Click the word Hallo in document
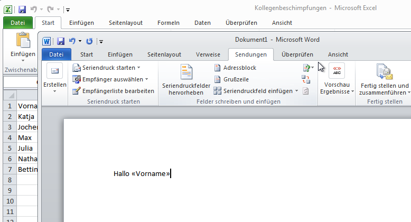 (122, 174)
